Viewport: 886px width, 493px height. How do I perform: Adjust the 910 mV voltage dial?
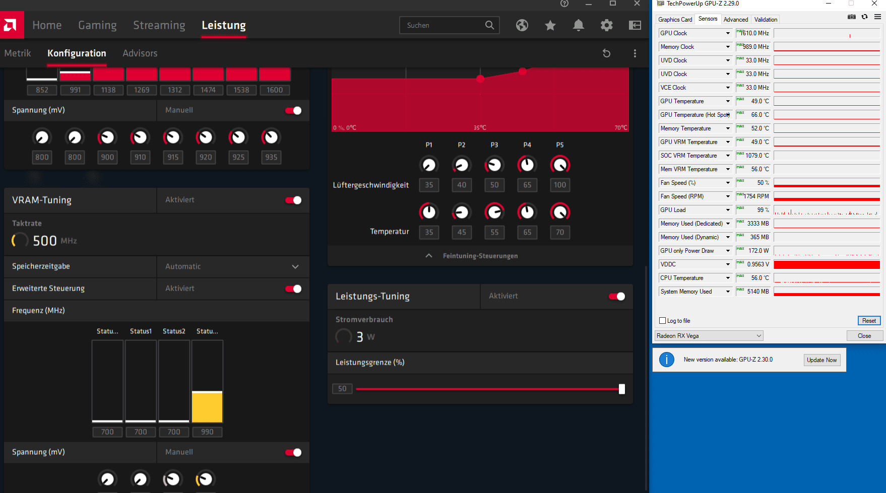(x=140, y=137)
